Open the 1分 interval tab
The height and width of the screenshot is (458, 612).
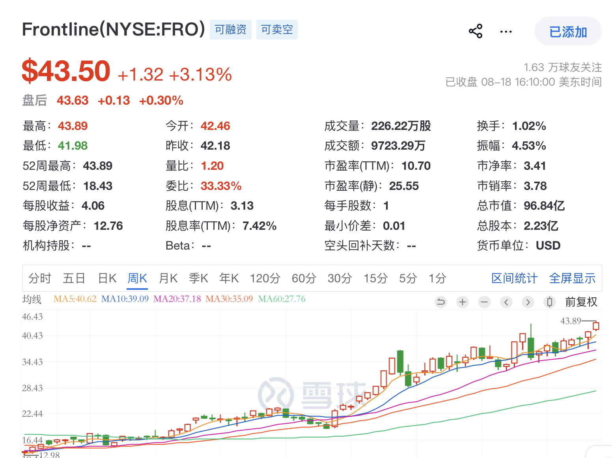438,278
